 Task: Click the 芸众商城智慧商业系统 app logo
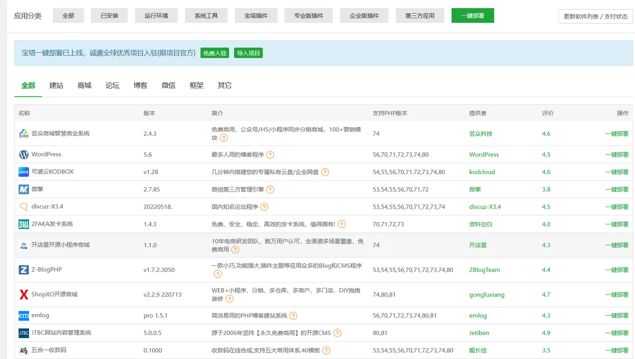(x=24, y=133)
